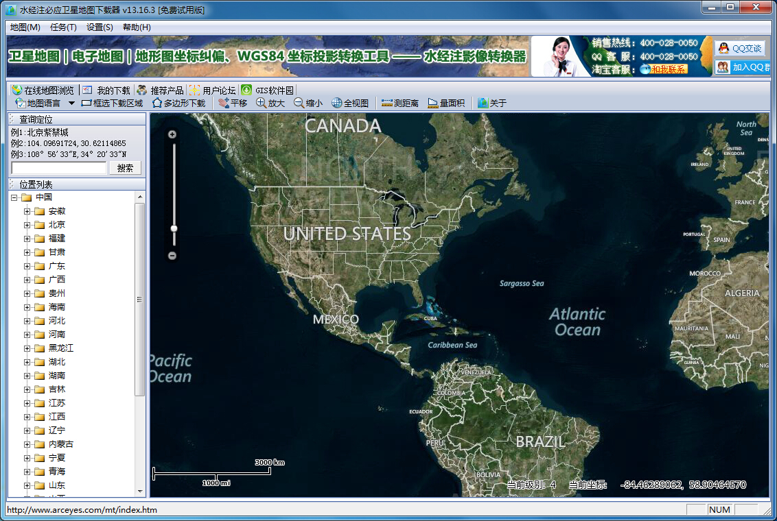Expand the 广东 folder node
Viewport: 777px width, 521px height.
pyautogui.click(x=27, y=266)
